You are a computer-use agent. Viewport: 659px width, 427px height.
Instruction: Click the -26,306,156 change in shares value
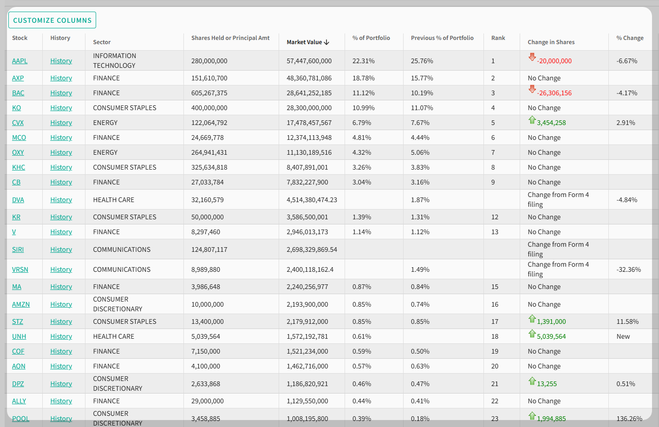point(555,93)
